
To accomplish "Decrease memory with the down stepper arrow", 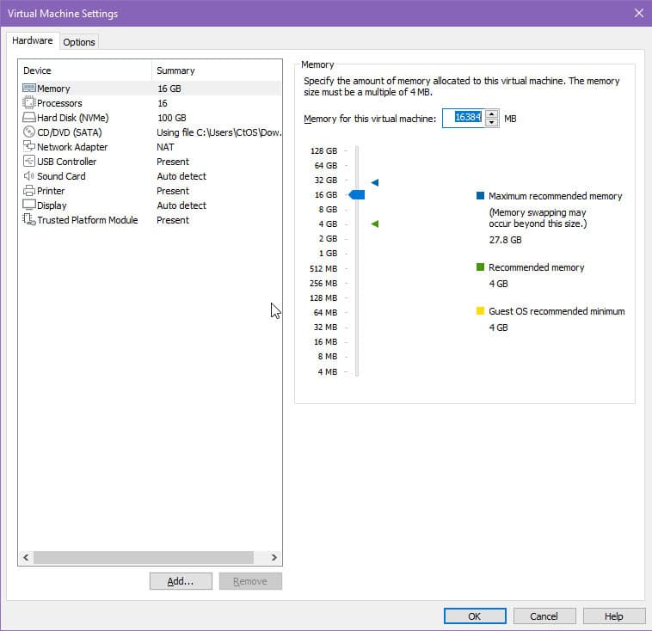I will [491, 123].
